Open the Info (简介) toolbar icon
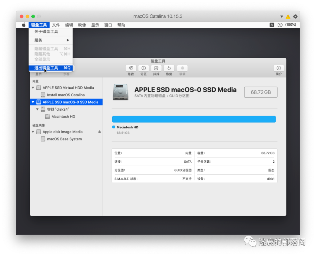This screenshot has width=316, height=256. [279, 68]
